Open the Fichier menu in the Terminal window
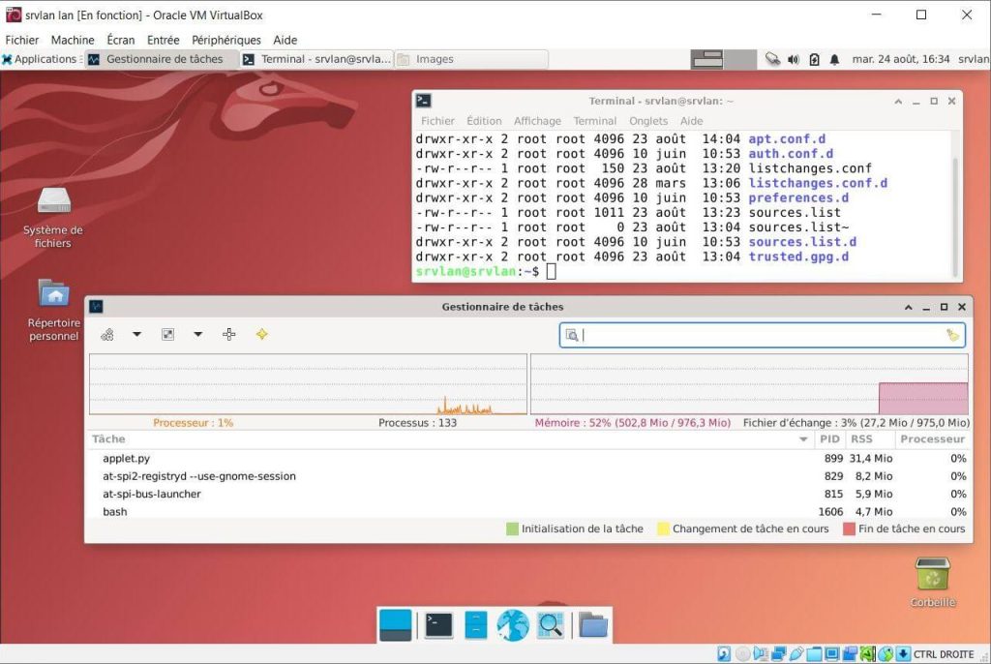 [437, 121]
